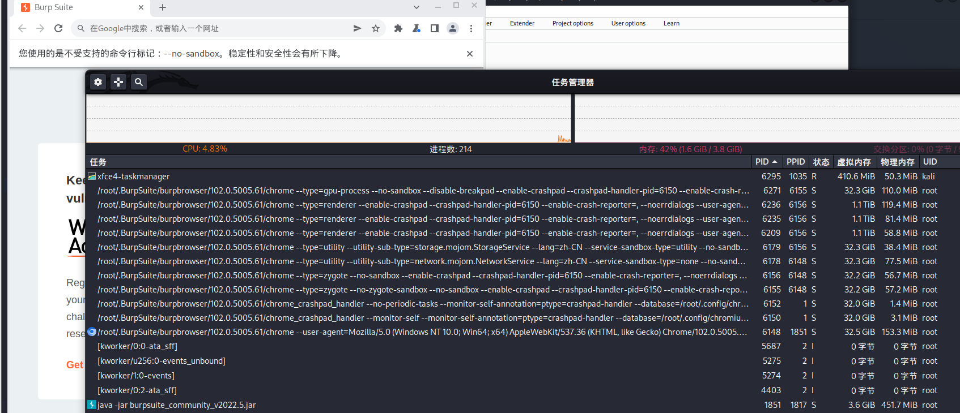Click the Burp Suite extension flask icon

click(x=417, y=28)
